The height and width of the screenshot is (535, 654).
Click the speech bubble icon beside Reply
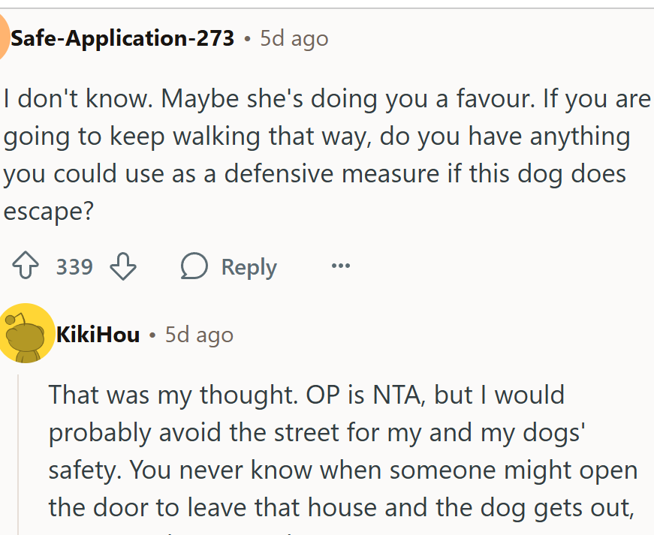click(194, 266)
